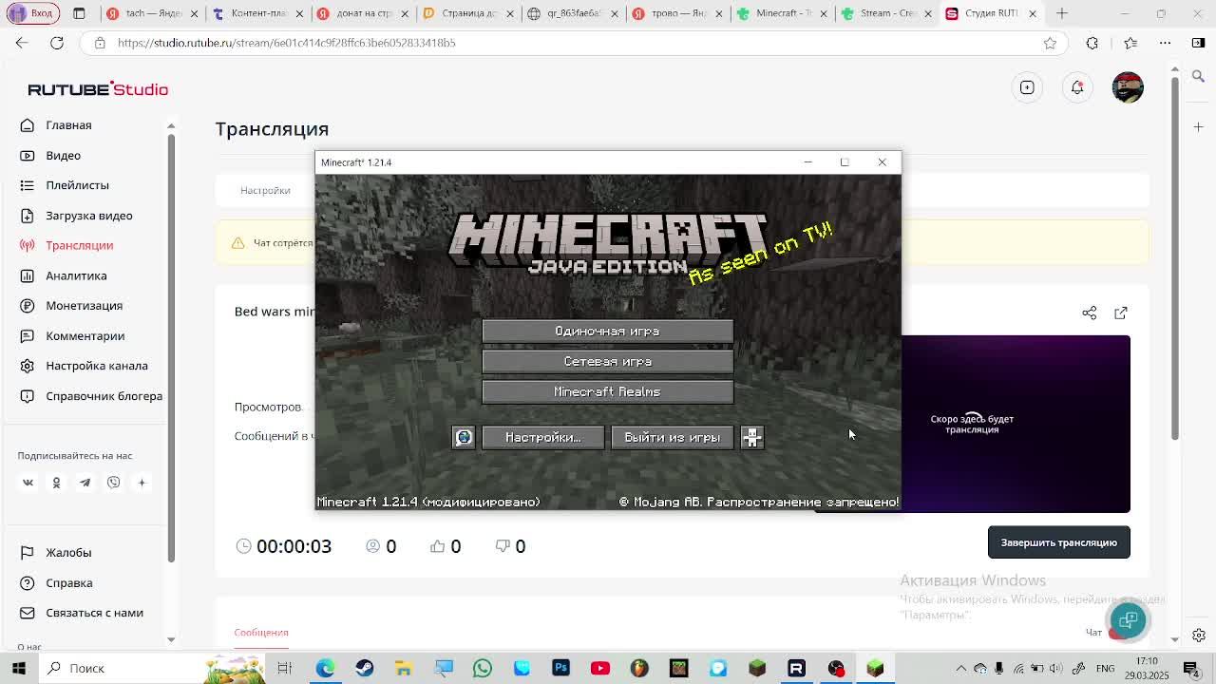Open OBS Studio from taskbar
The image size is (1216, 684).
[836, 668]
